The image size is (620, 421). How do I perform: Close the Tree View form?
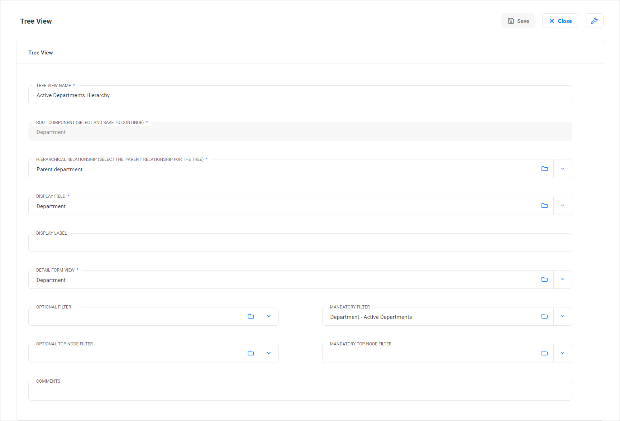click(x=560, y=21)
